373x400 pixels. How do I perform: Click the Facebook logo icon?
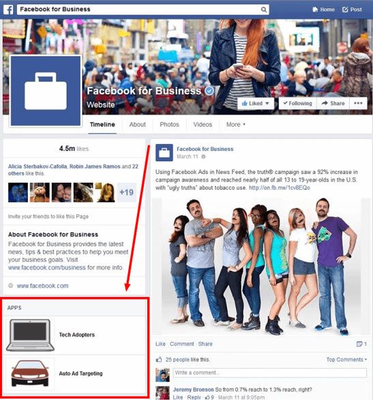8,10
